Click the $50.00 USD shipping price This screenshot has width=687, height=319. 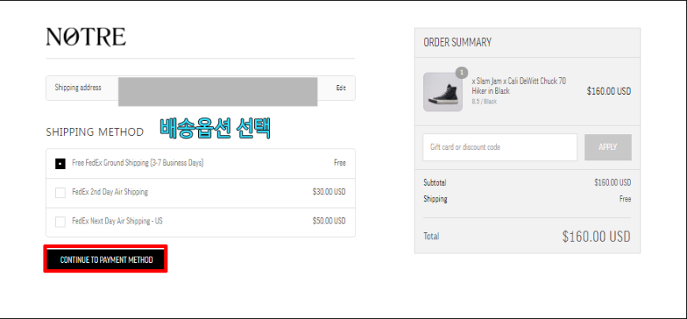(329, 221)
